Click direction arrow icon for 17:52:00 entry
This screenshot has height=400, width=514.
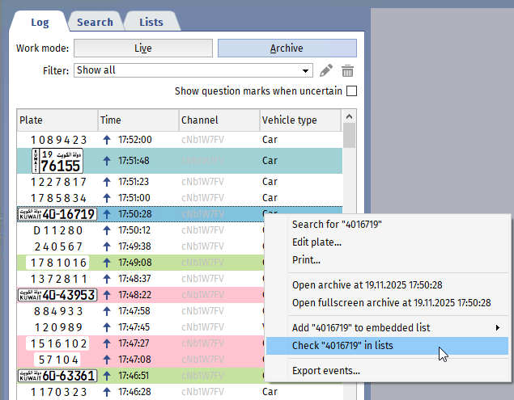107,140
